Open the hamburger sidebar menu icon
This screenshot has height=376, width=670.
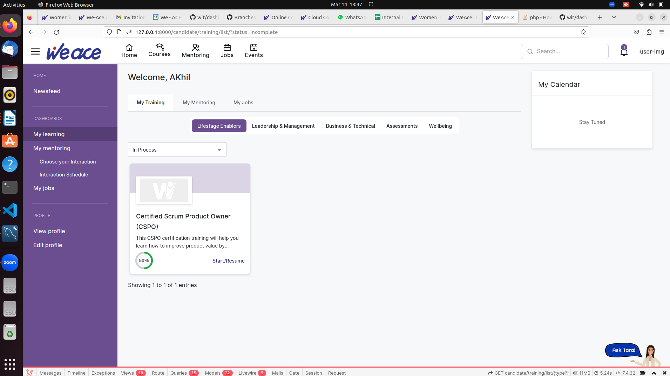coord(35,52)
